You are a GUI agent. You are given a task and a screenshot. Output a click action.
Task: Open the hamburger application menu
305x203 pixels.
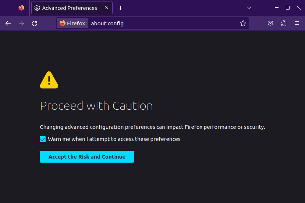[x=297, y=23]
